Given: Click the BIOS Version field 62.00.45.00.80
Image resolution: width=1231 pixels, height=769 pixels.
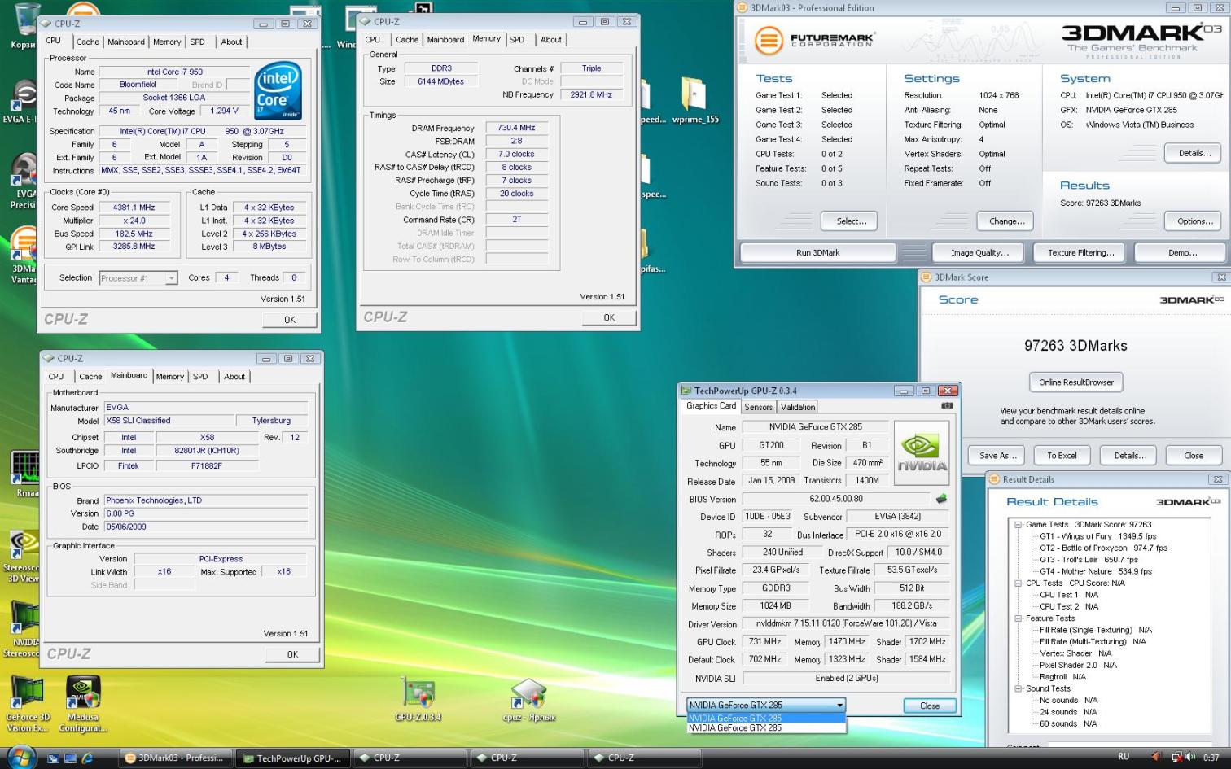Looking at the screenshot, I should [x=835, y=499].
